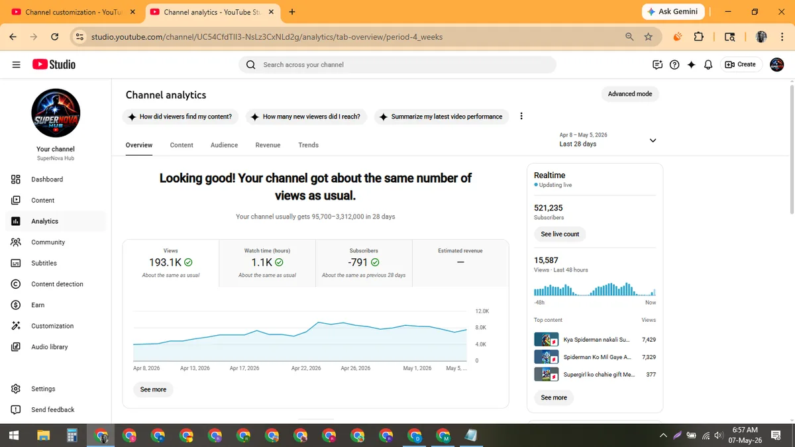Open the SuperNova account avatar menu

click(x=777, y=64)
